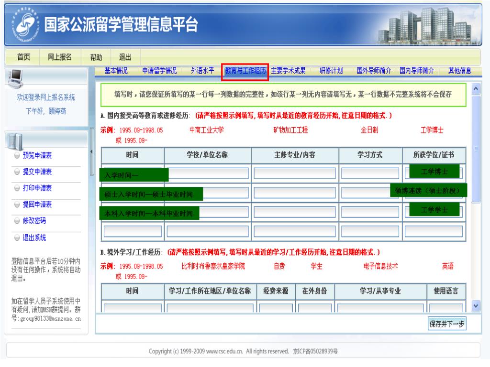Screen dimensions: 490x367
Task: Switch to the 基本情况 tab
Action: (116, 71)
